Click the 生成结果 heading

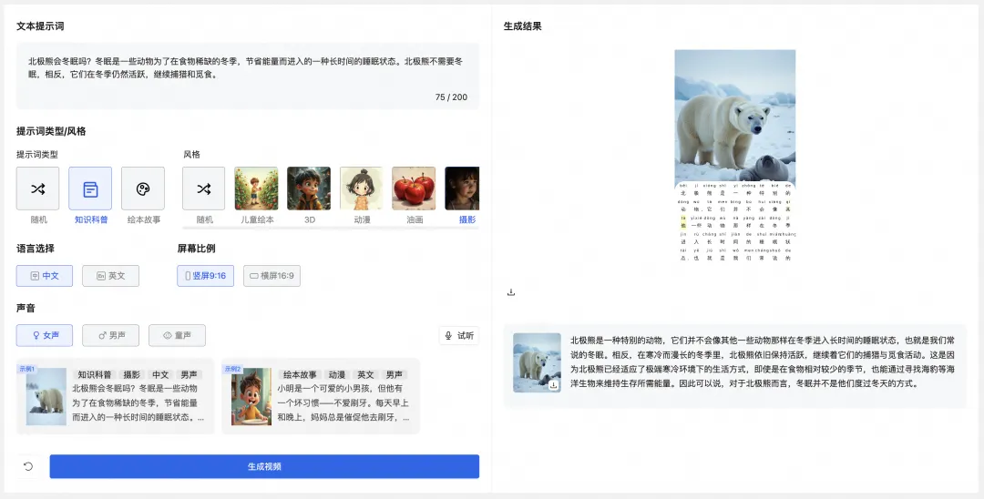(522, 26)
